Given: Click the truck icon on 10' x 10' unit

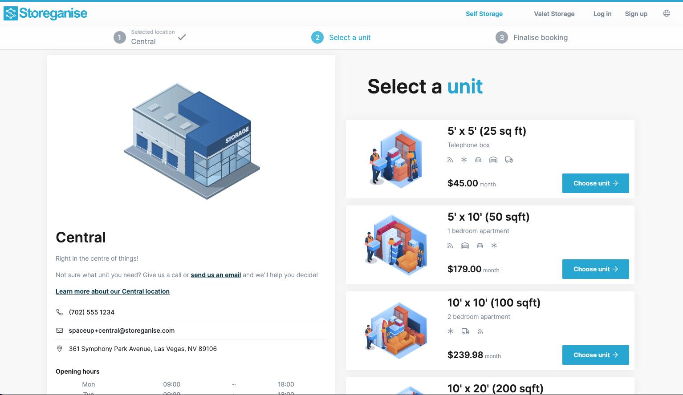Looking at the screenshot, I should coord(465,331).
